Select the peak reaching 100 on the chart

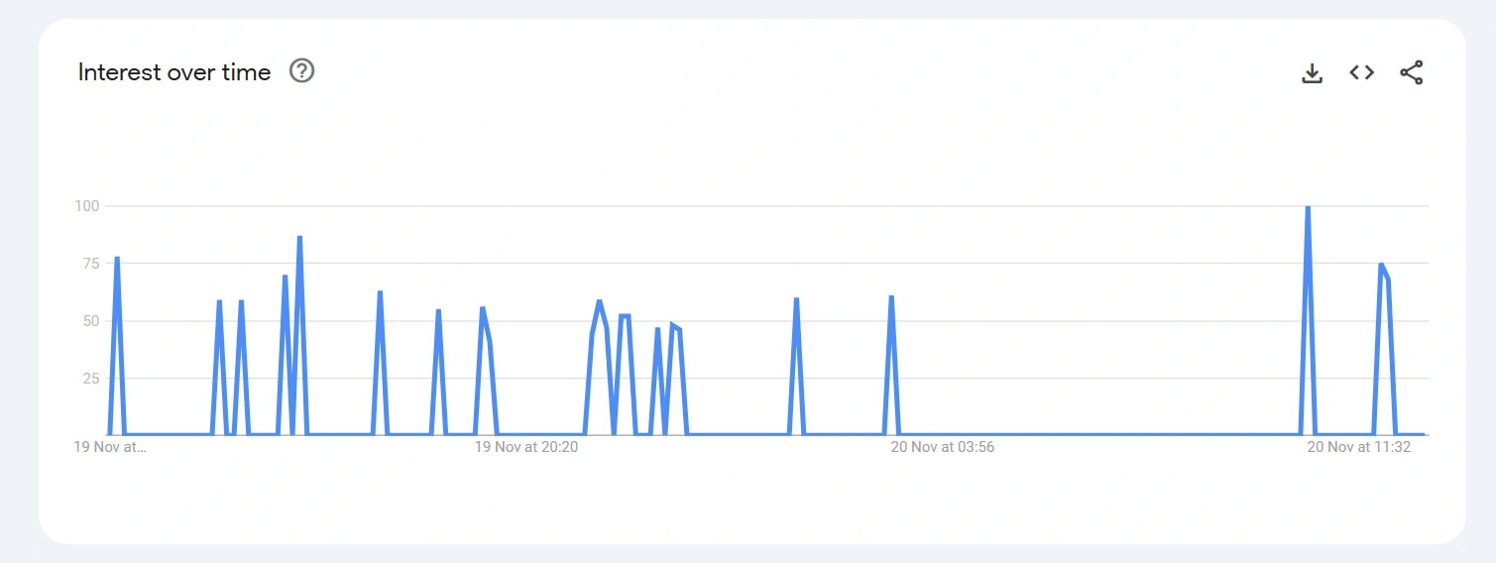point(1308,208)
